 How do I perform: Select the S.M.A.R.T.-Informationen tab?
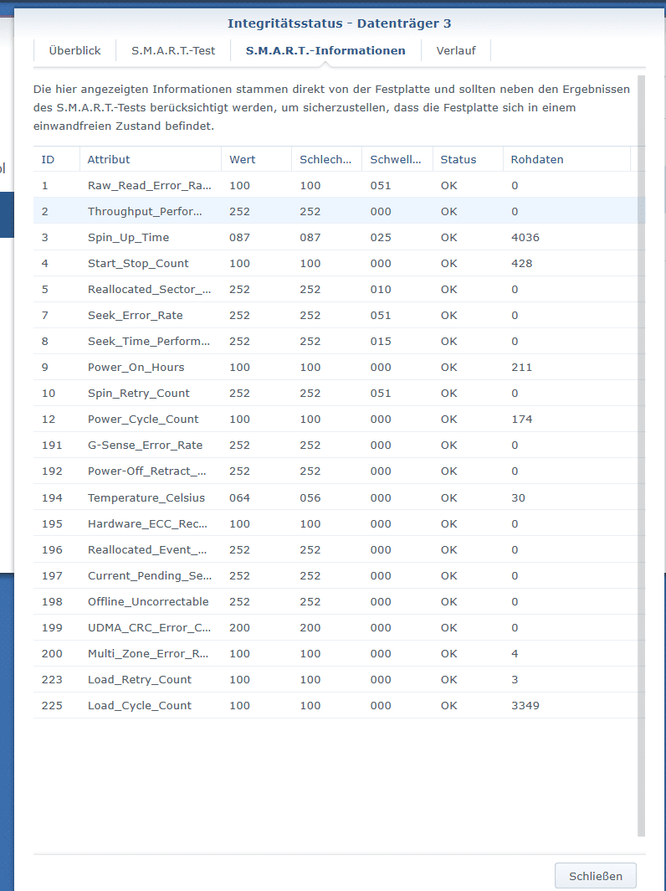tap(325, 50)
